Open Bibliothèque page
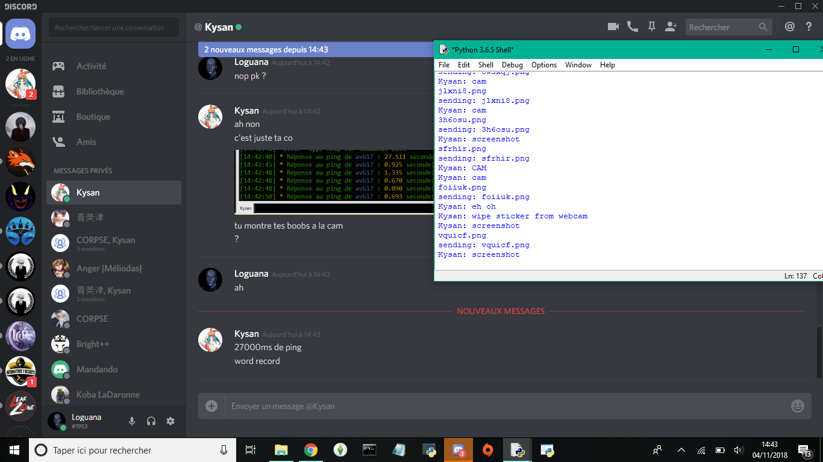This screenshot has height=462, width=823. tap(114, 91)
